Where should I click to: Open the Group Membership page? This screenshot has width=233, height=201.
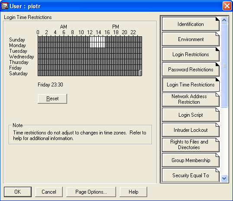[x=191, y=160]
